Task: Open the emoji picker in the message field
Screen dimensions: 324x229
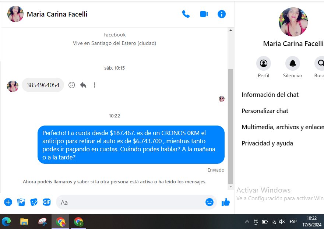Action: click(x=209, y=202)
